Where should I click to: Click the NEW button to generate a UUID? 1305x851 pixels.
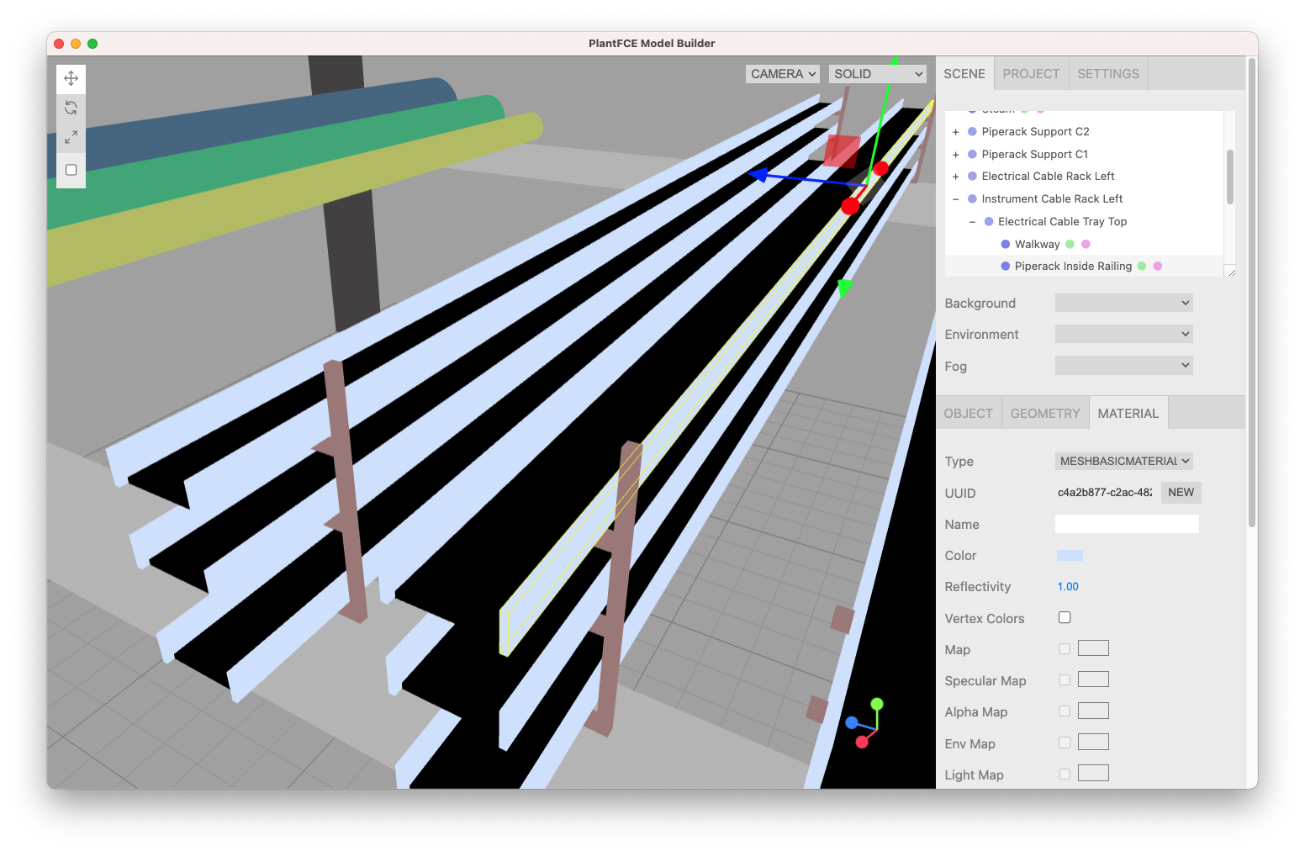click(1181, 492)
